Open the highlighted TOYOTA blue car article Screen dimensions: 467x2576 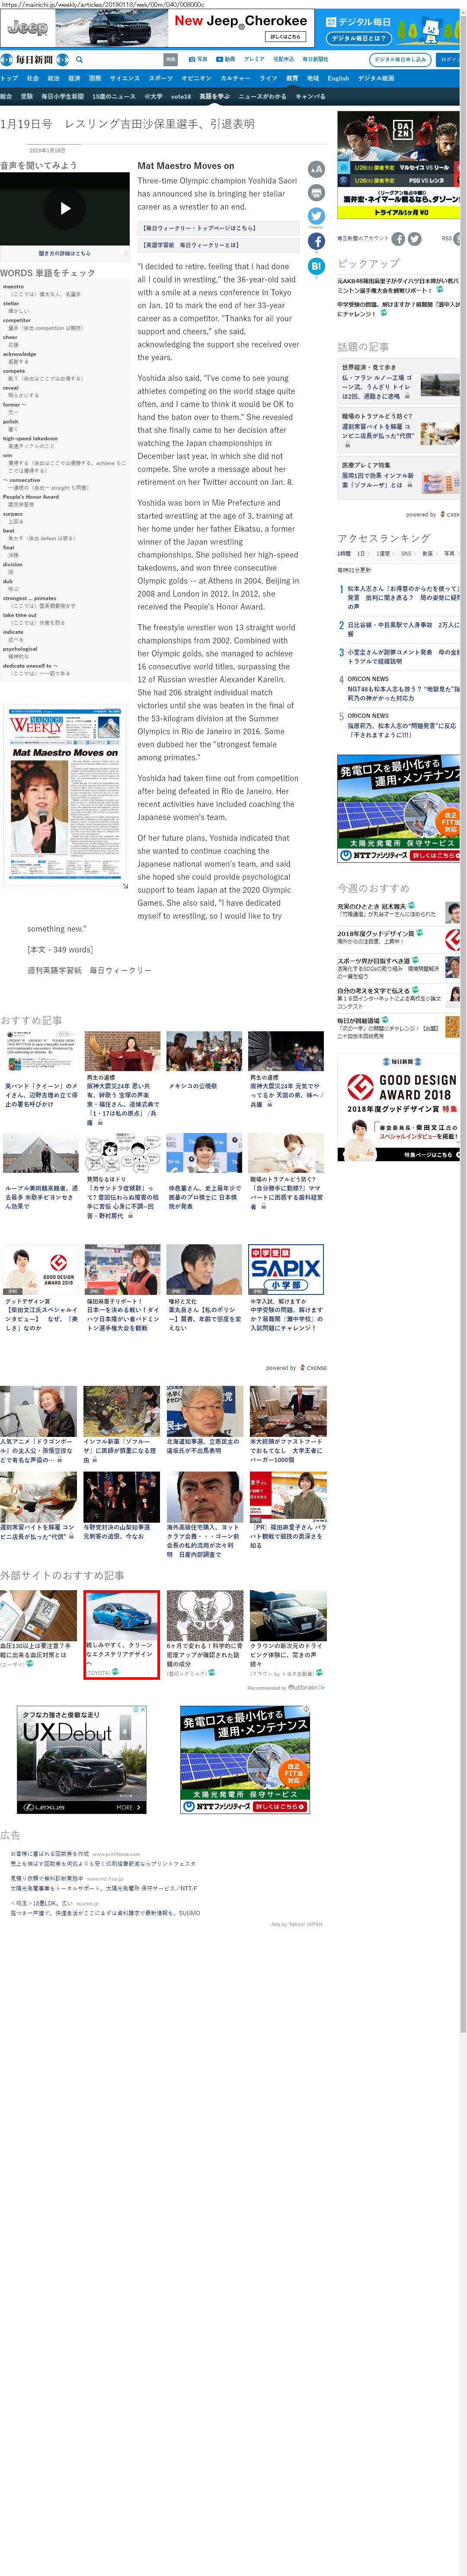(122, 1634)
